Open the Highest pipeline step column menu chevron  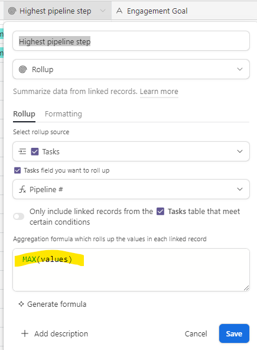click(103, 11)
